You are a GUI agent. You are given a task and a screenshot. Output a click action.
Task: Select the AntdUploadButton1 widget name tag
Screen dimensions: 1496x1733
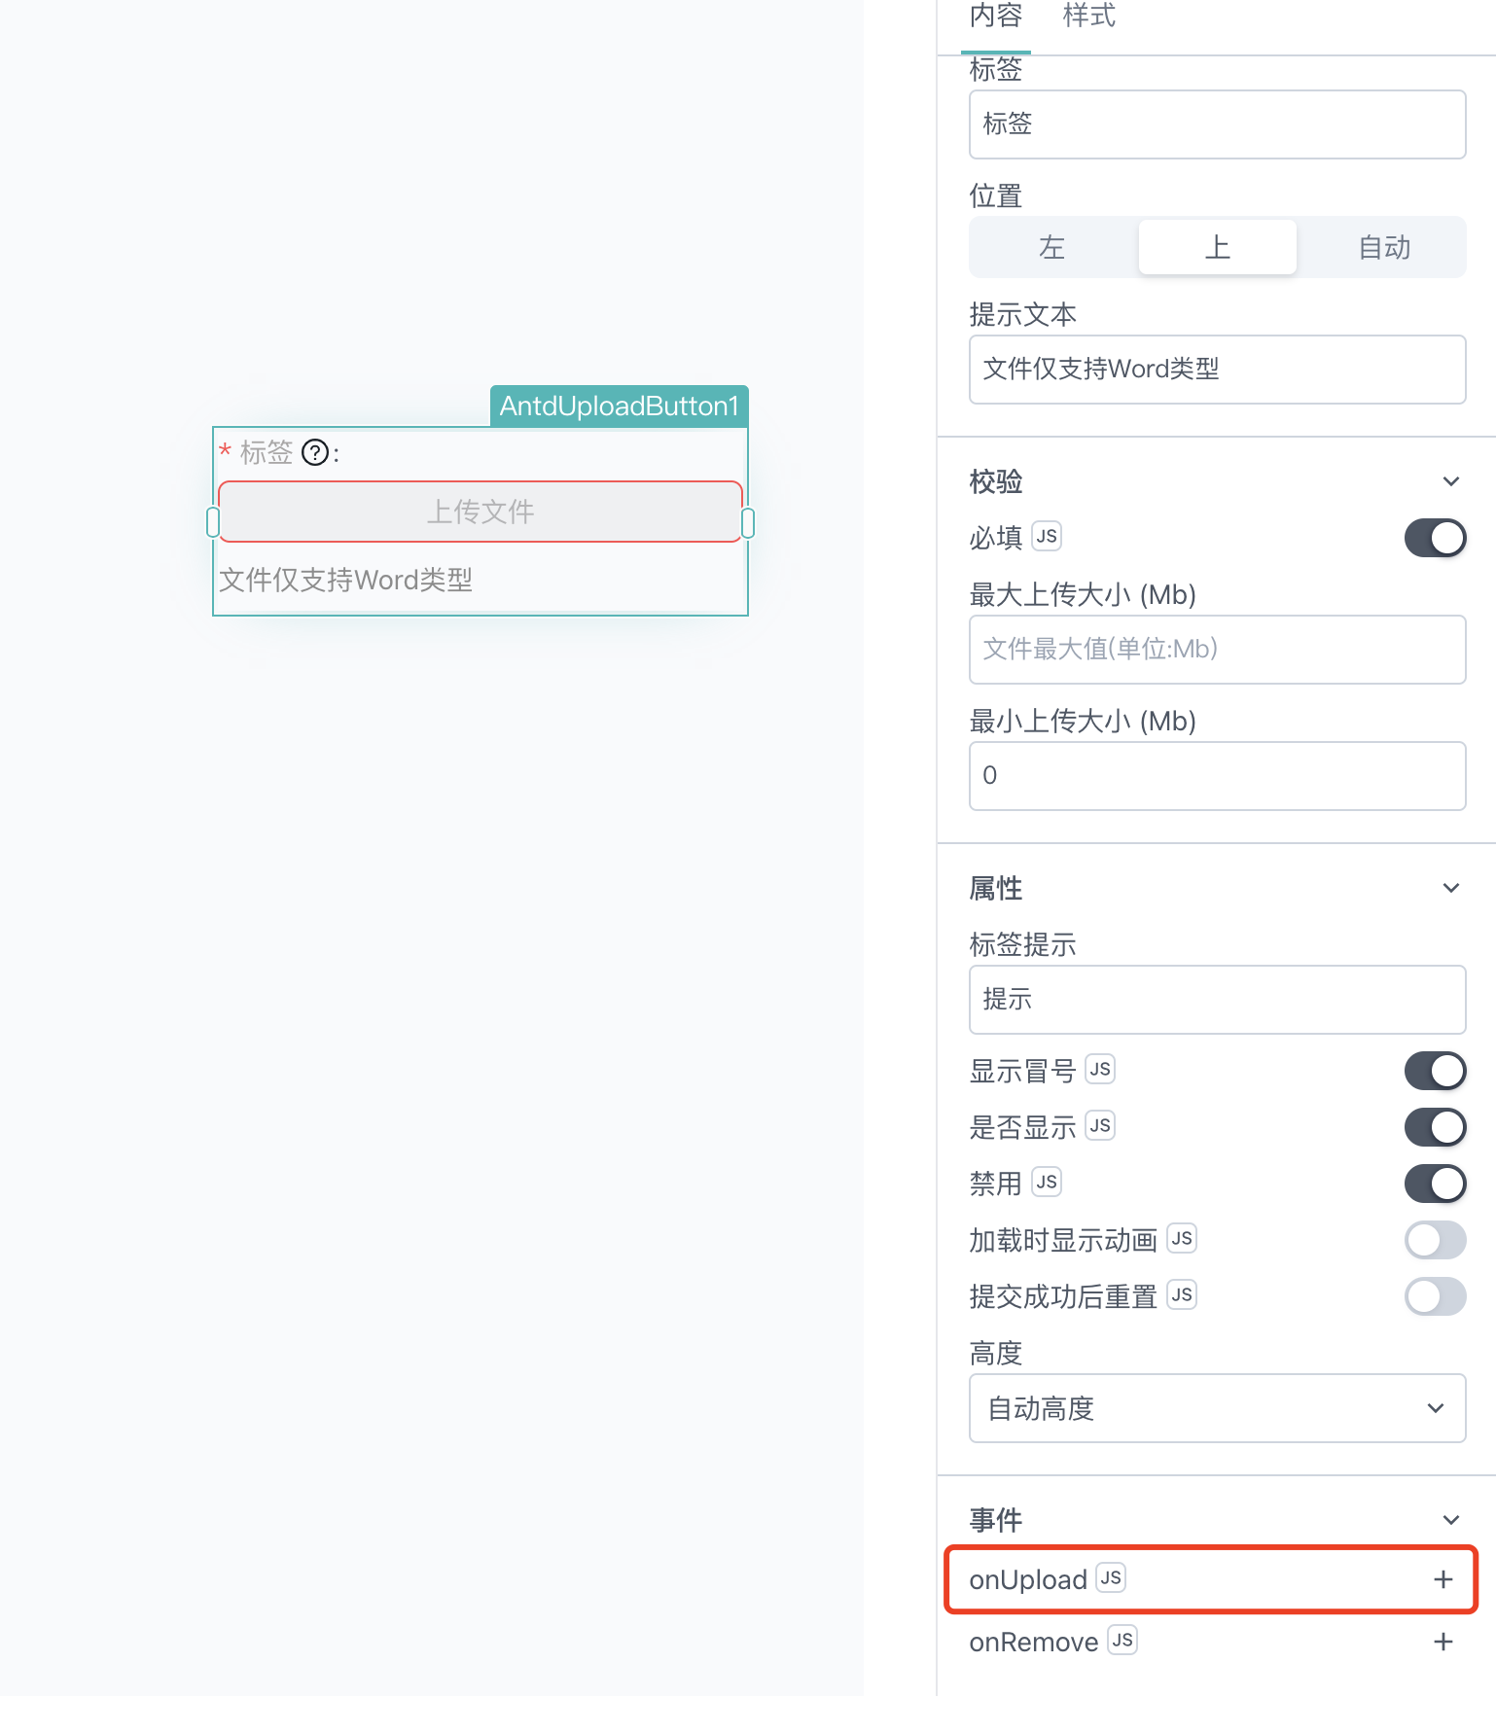click(x=619, y=407)
